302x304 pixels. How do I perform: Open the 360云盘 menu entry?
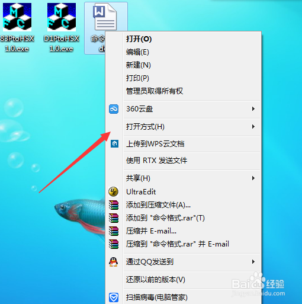pos(184,109)
